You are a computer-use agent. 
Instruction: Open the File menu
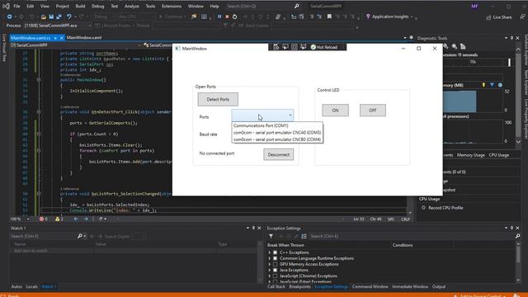[x=16, y=6]
